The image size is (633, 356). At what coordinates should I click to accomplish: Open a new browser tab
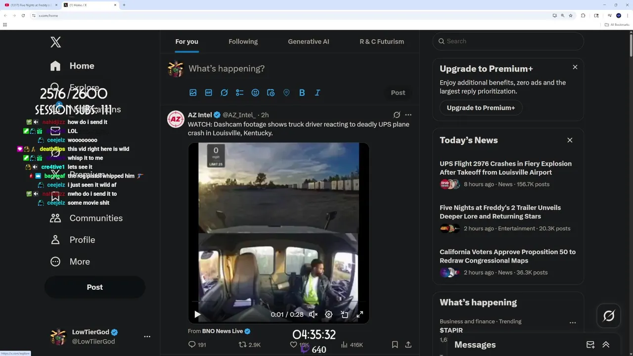coord(124,5)
